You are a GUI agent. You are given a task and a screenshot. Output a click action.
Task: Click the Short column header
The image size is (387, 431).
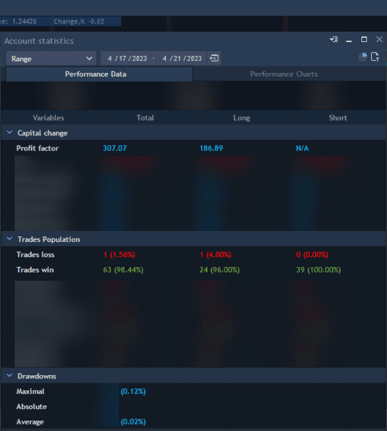click(x=338, y=118)
